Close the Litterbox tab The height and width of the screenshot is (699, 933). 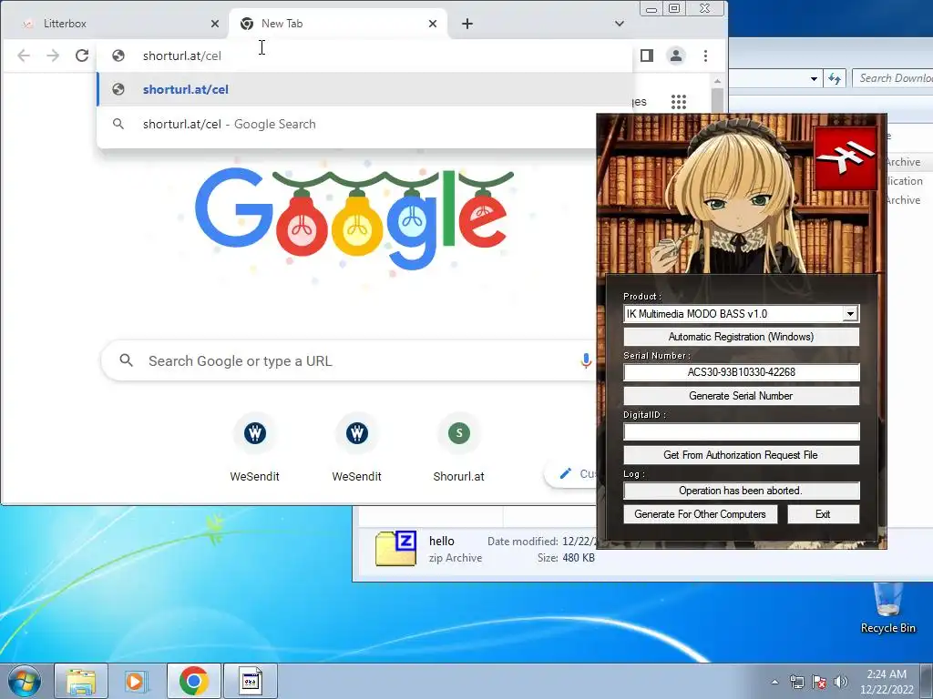pos(215,23)
